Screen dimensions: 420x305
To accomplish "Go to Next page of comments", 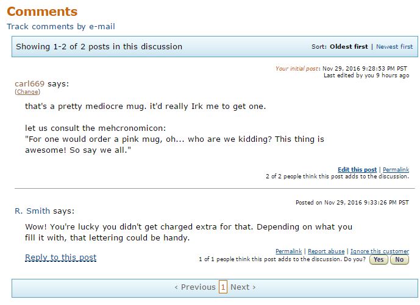I will click(243, 287).
